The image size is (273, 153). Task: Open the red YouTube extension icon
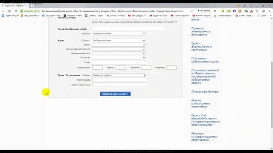[251, 11]
